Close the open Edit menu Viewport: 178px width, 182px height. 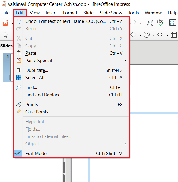point(20,13)
